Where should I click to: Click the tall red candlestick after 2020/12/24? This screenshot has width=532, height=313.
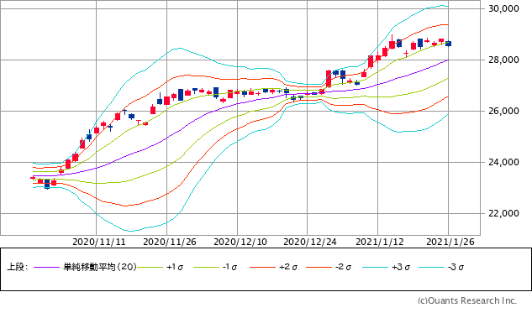[329, 79]
